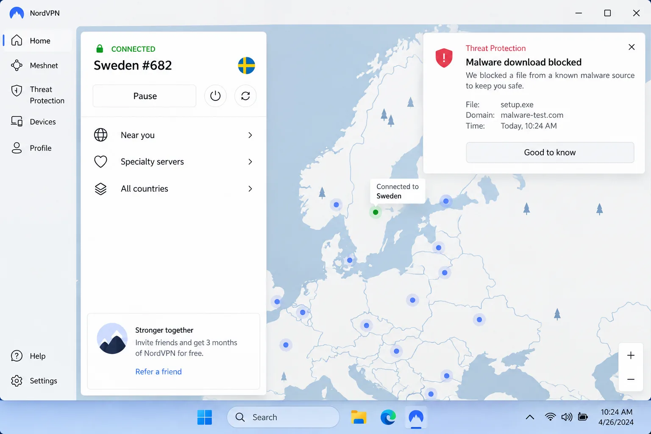Click the Settings gear icon
This screenshot has height=434, width=651.
[x=17, y=381]
